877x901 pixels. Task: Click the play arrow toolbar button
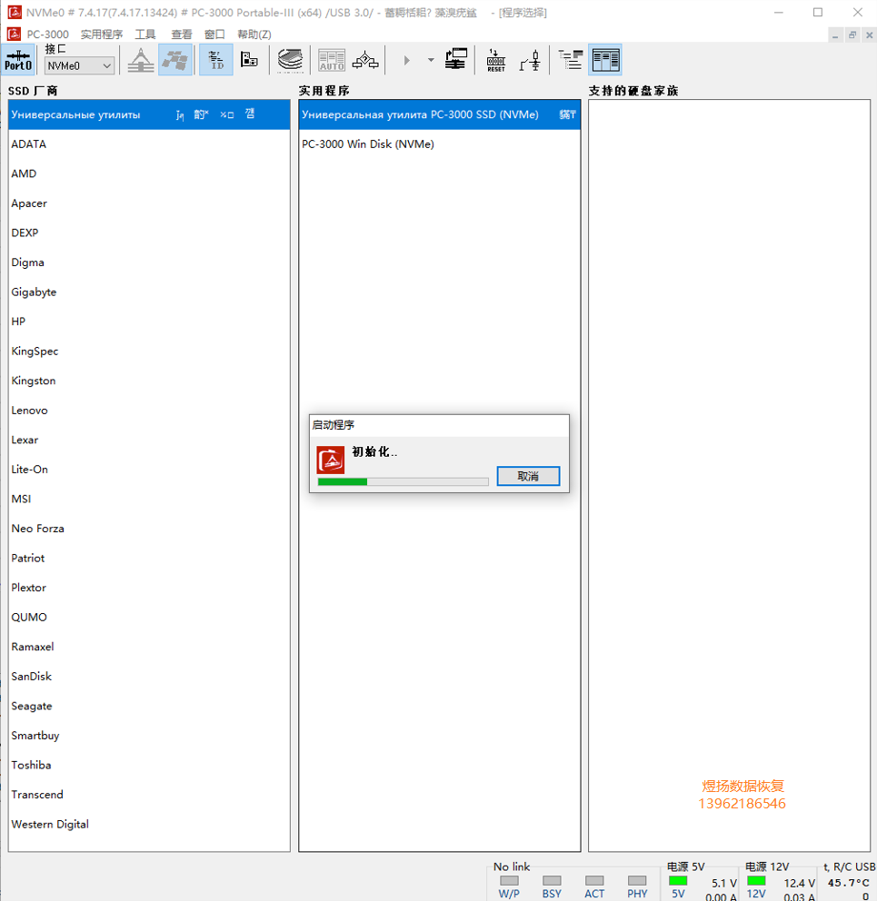pos(406,60)
